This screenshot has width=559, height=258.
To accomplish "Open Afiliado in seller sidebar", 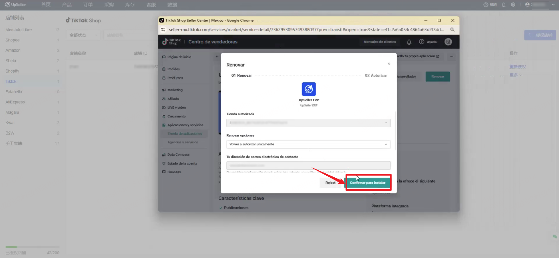I will point(173,99).
